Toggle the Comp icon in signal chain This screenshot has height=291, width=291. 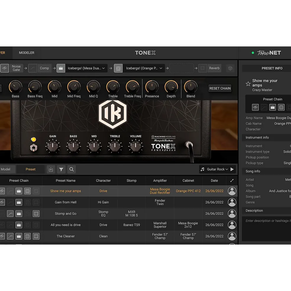[x=33, y=68]
